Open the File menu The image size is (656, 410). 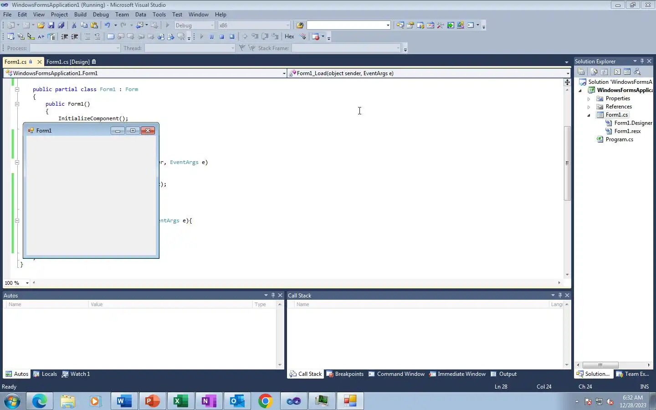pos(7,15)
